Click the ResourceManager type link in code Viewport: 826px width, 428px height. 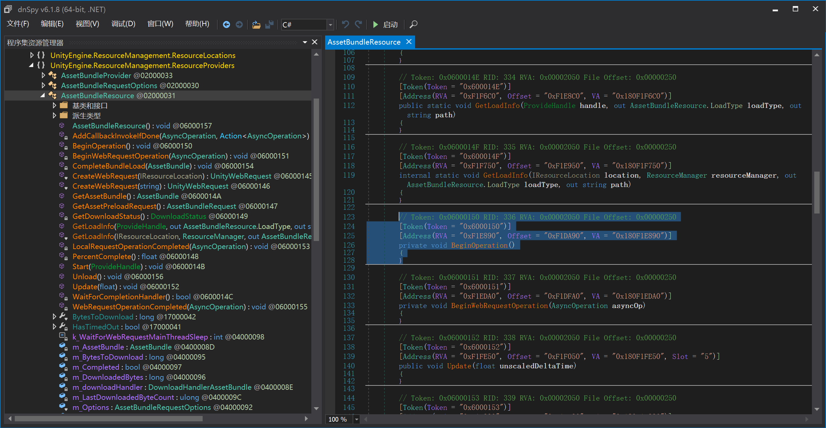(x=677, y=175)
